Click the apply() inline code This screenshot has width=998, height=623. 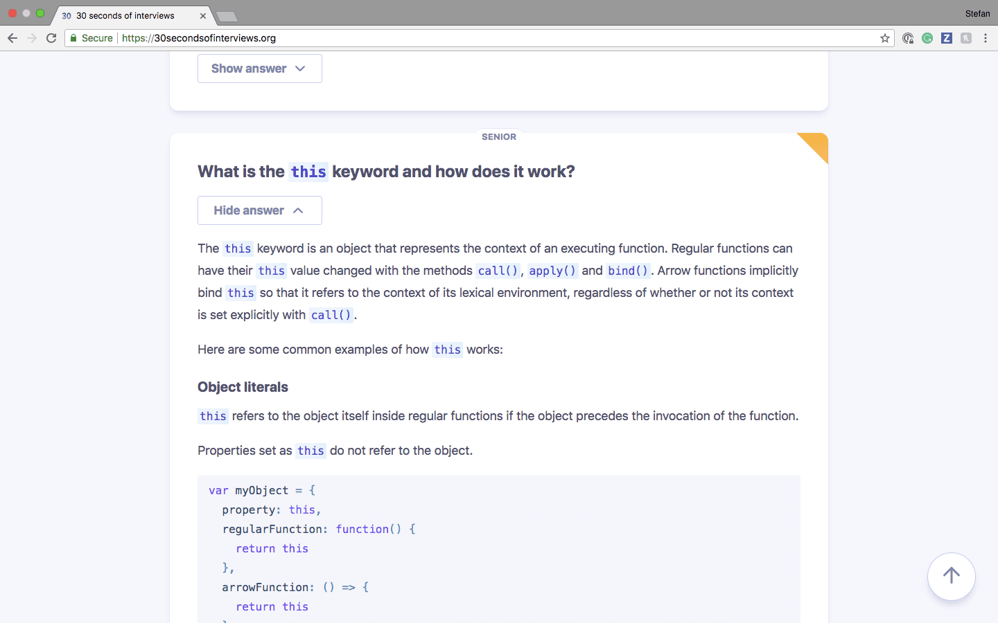click(x=552, y=271)
